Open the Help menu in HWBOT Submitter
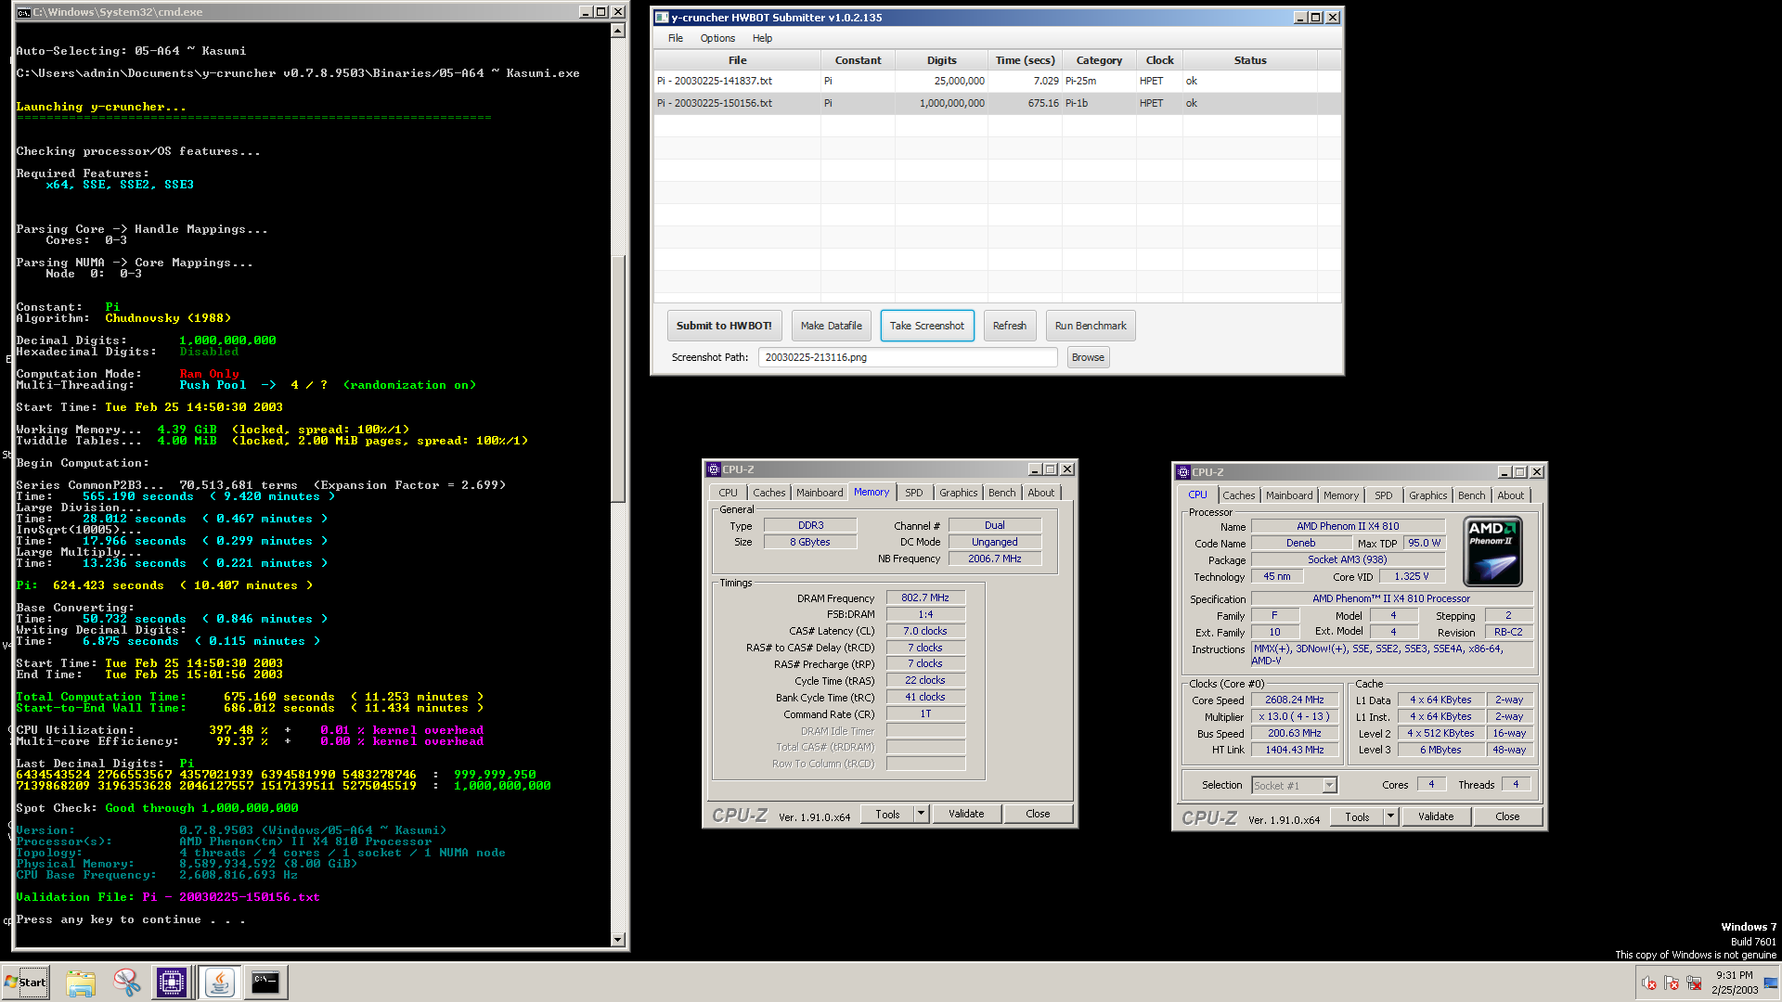 click(x=762, y=38)
